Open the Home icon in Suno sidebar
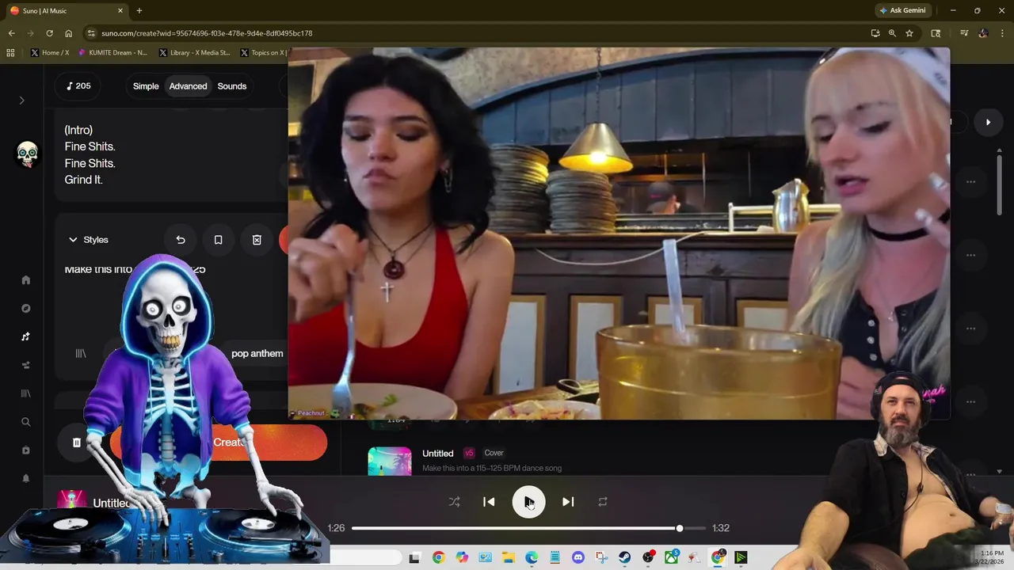Viewport: 1014px width, 570px height. [x=25, y=279]
